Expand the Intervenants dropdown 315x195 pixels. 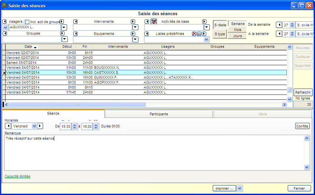(x=135, y=27)
